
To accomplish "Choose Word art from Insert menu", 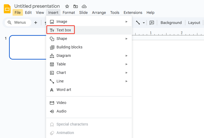I will coord(64,90).
